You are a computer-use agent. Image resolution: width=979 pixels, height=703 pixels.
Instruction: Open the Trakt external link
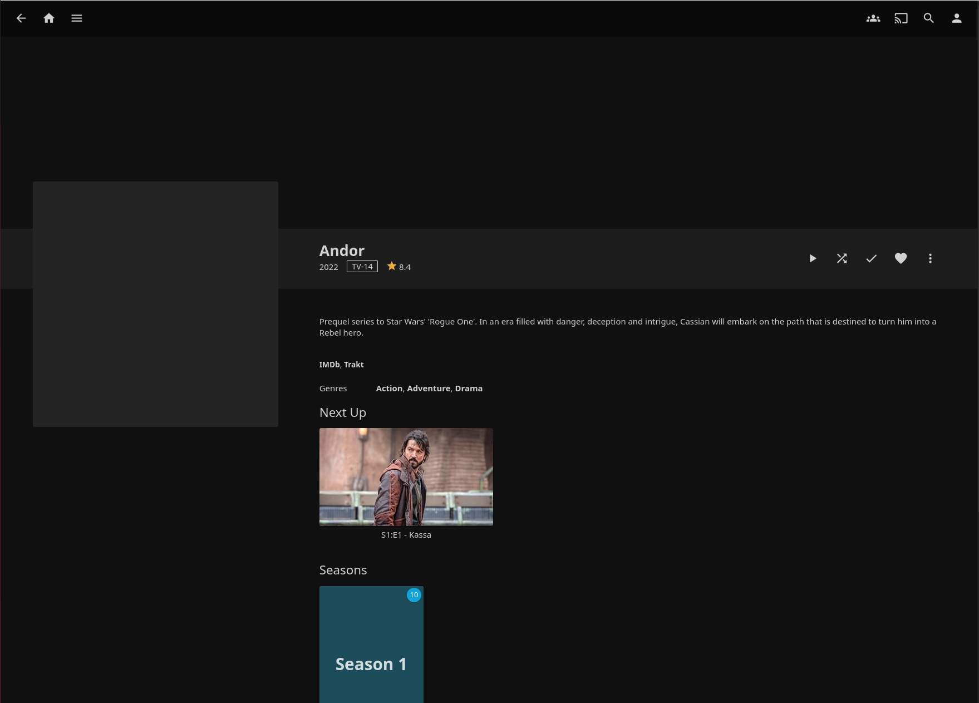coord(353,365)
